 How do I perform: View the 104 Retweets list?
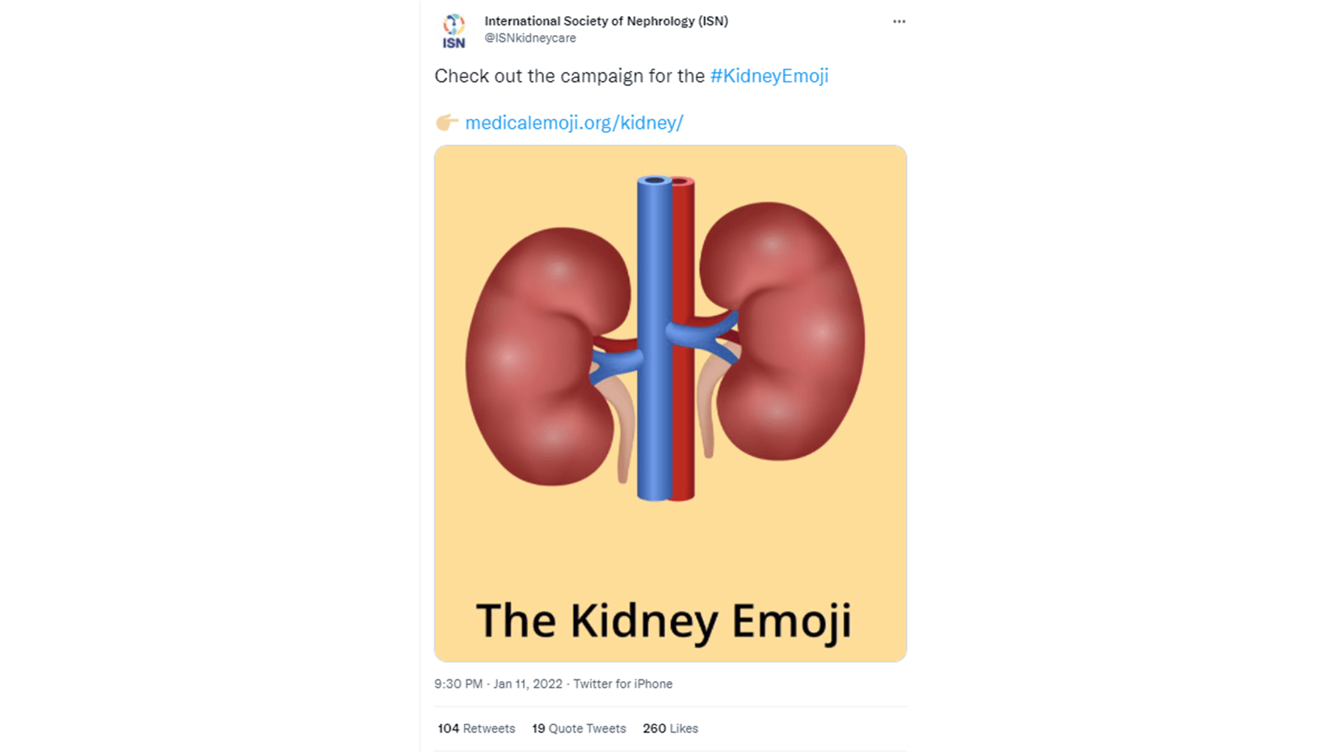coord(476,729)
